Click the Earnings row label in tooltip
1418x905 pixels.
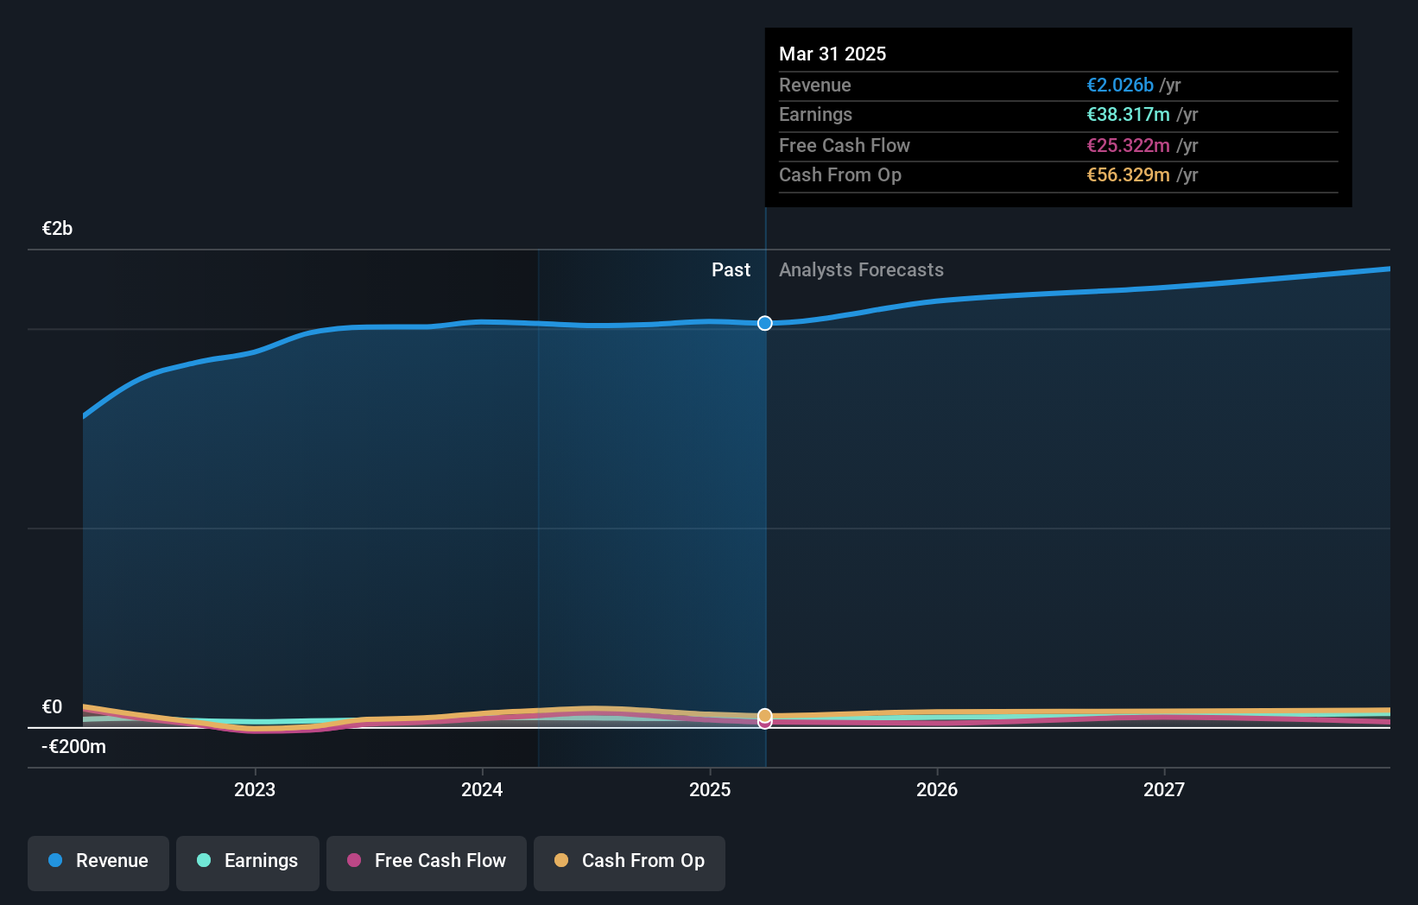815,114
